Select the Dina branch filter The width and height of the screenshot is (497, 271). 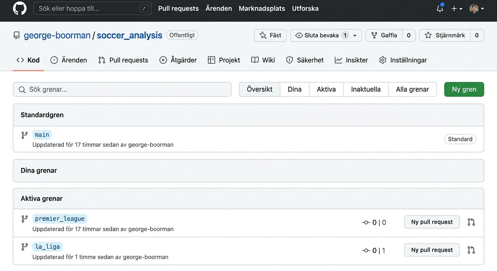point(294,89)
